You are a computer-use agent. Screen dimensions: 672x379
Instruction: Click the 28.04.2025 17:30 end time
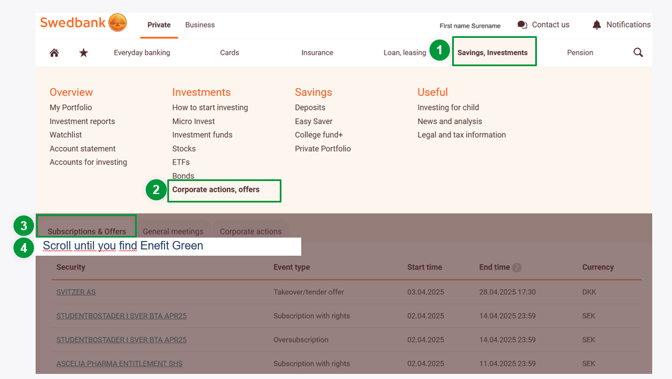[508, 292]
